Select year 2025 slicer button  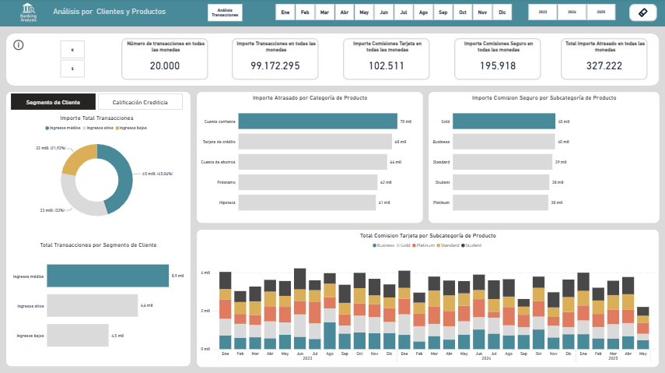pos(601,12)
